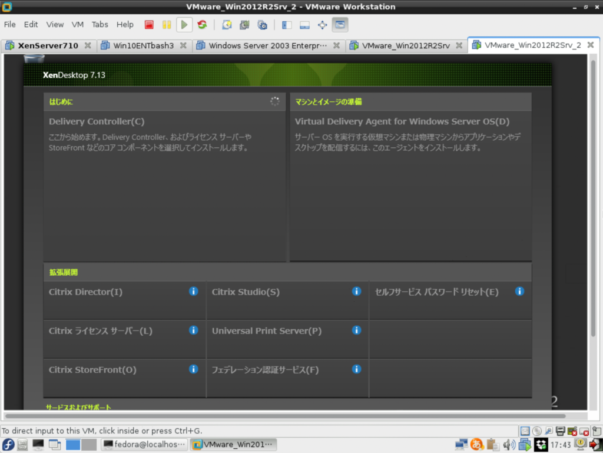Close the Windows Server 2003 tab
Screen dimensions: 603x453
click(x=336, y=45)
